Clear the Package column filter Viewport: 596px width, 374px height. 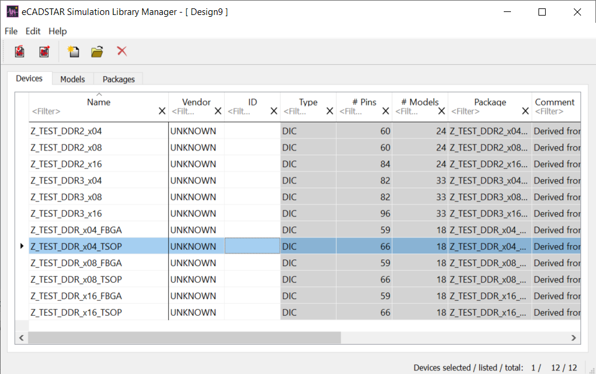pos(525,111)
